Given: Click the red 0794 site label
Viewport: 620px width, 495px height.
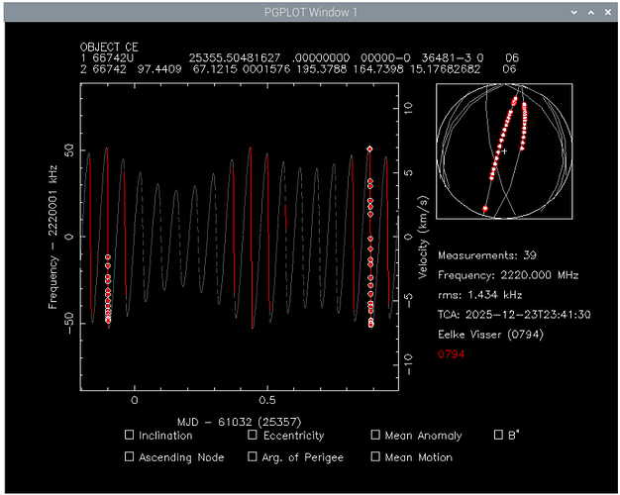Looking at the screenshot, I should [450, 352].
